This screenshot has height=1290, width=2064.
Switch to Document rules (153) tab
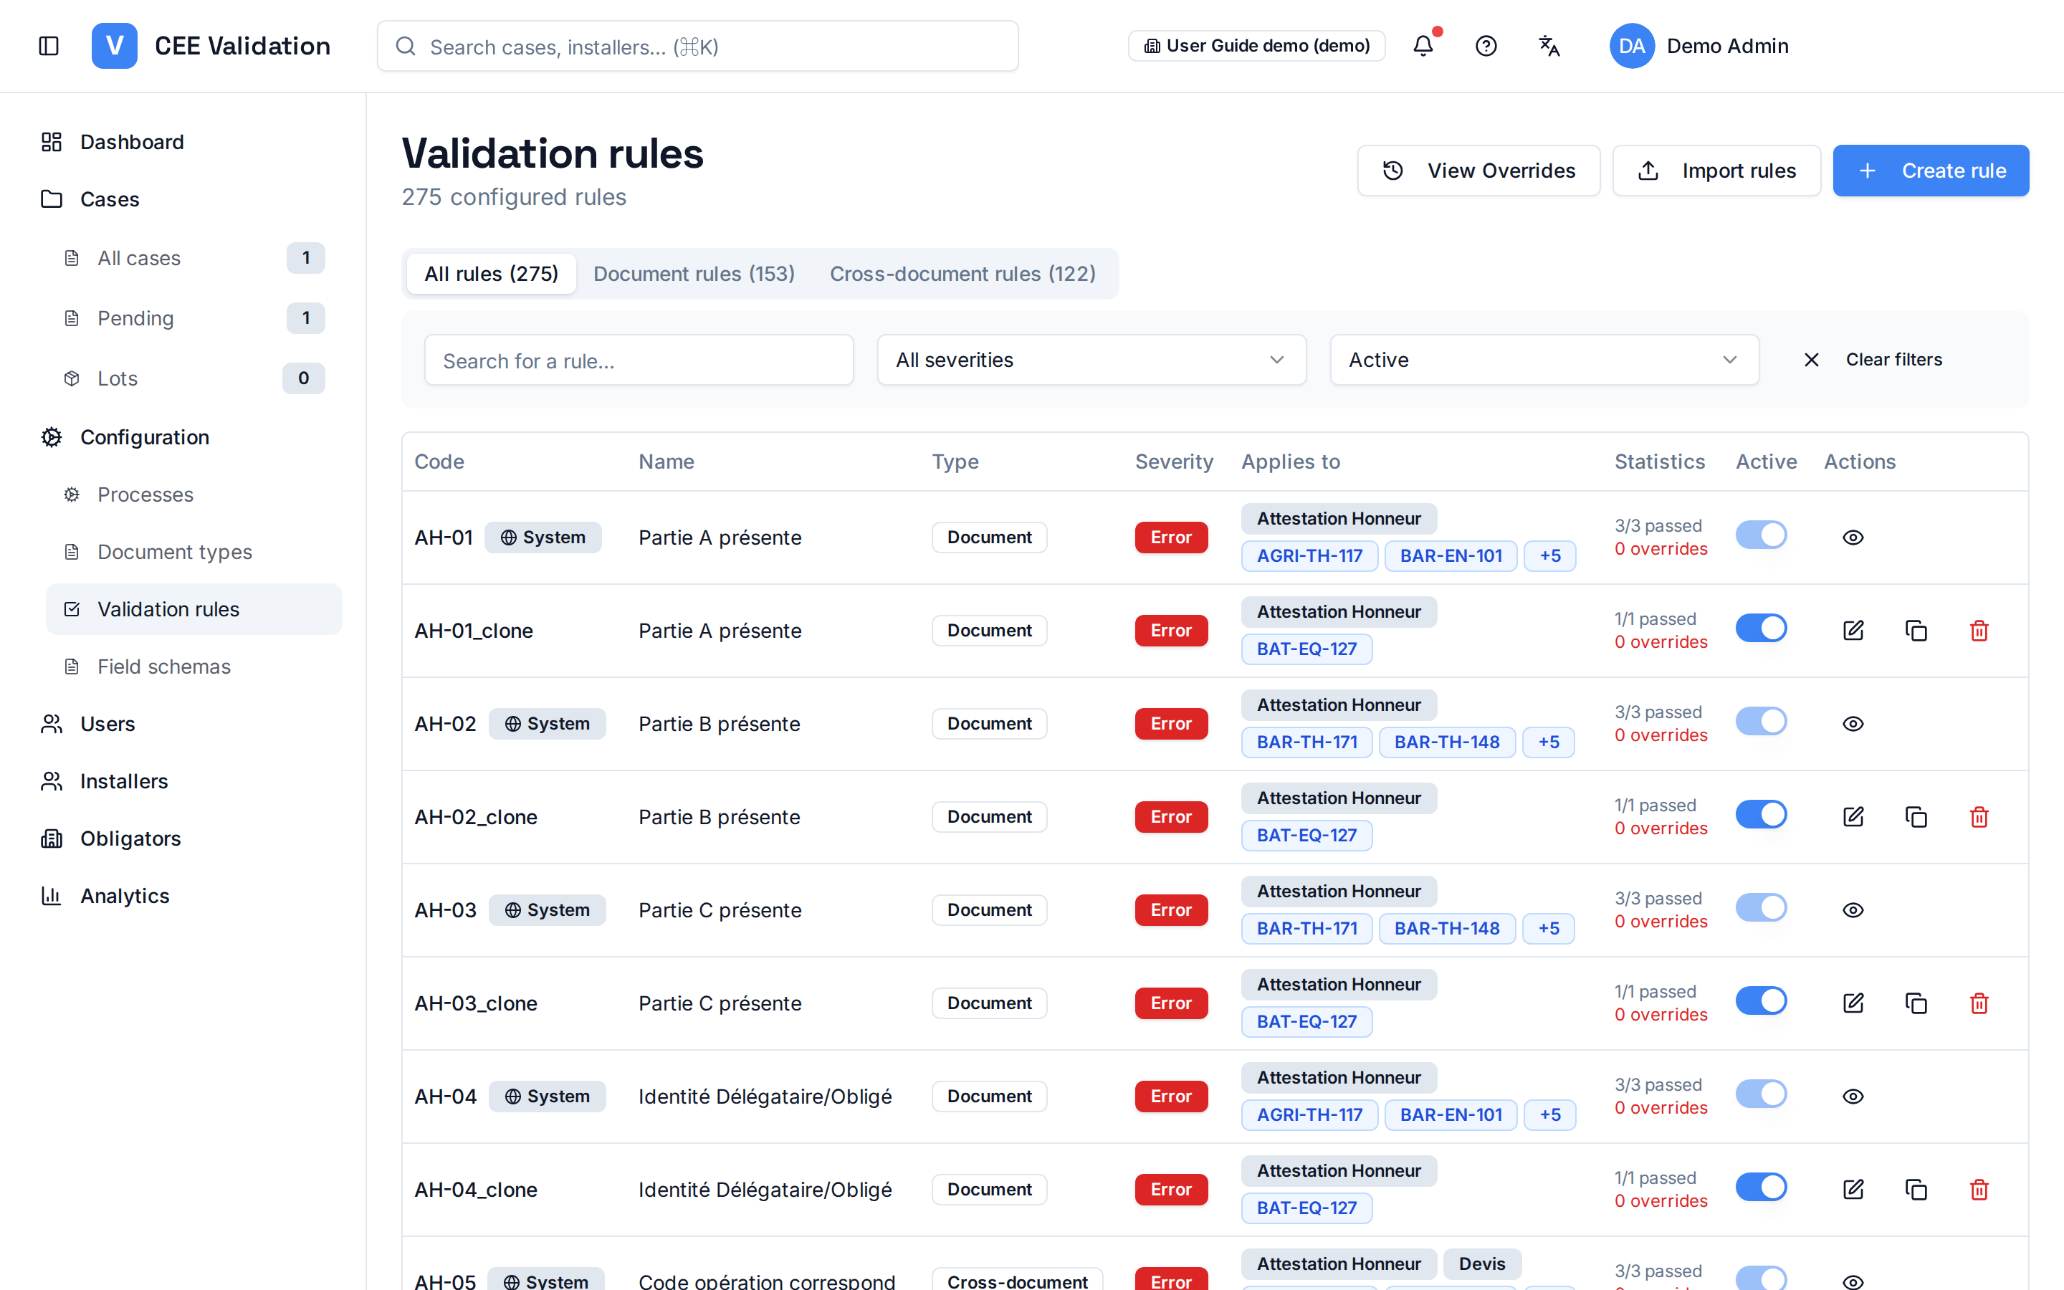[x=694, y=274]
